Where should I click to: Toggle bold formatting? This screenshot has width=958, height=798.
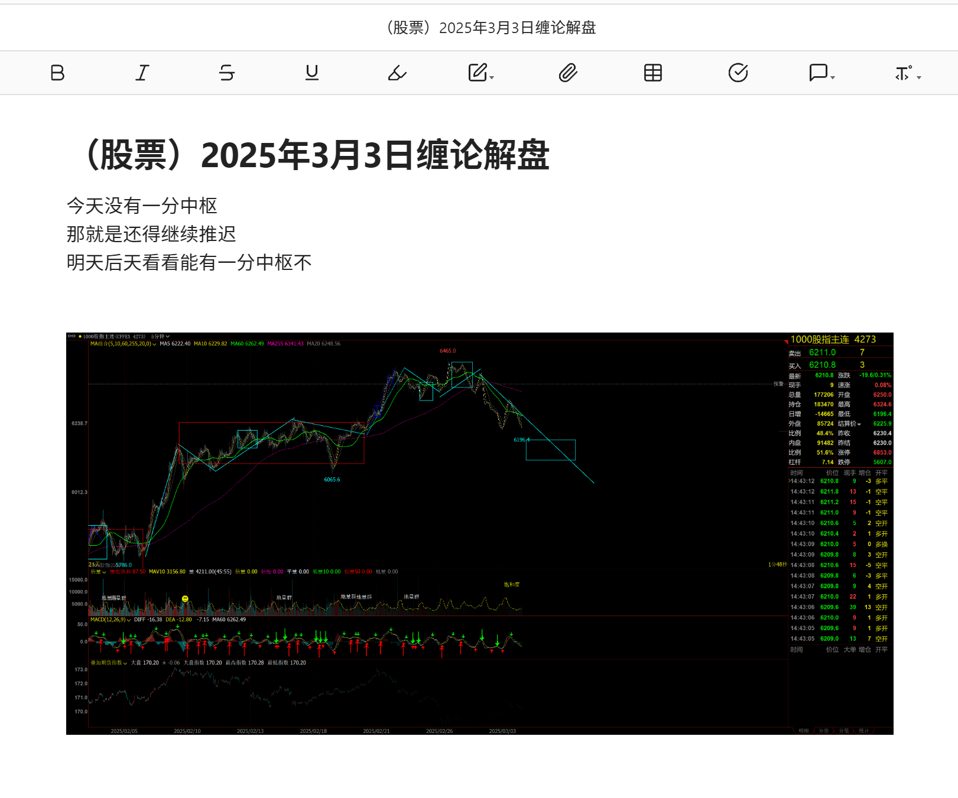(x=57, y=73)
